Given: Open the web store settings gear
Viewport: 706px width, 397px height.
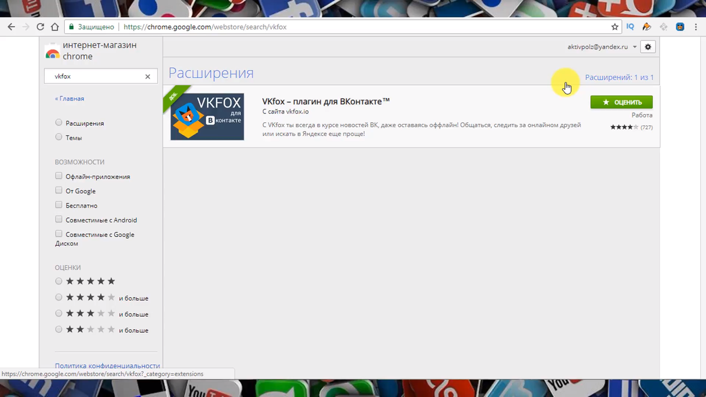Looking at the screenshot, I should pos(648,47).
